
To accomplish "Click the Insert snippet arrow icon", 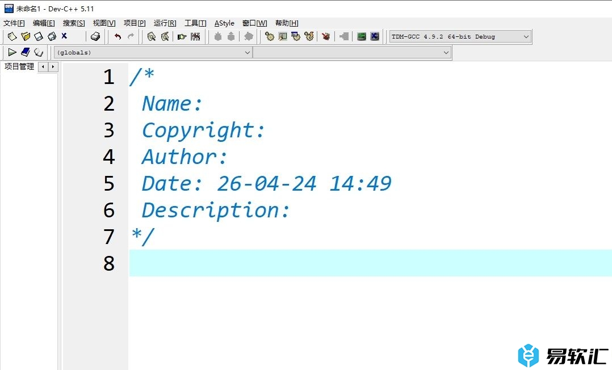I will (12, 52).
